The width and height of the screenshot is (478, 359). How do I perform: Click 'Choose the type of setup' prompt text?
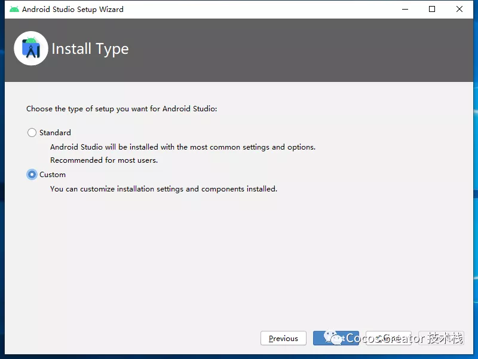(121, 109)
